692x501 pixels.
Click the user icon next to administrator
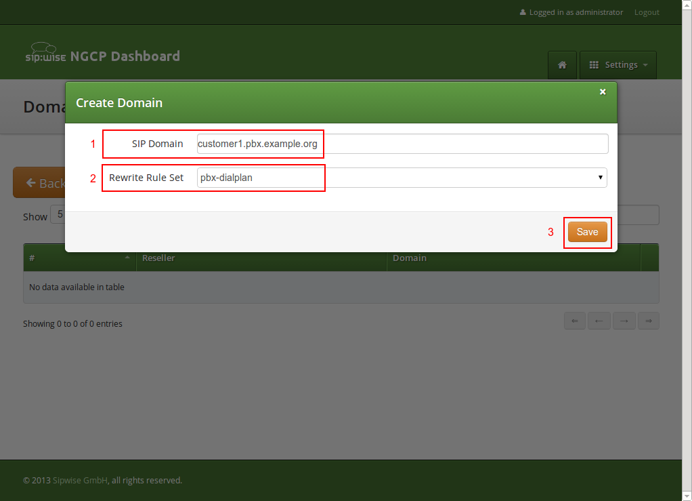pyautogui.click(x=522, y=12)
